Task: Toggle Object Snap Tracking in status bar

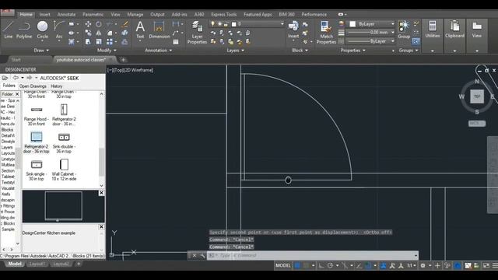Action: point(359,265)
